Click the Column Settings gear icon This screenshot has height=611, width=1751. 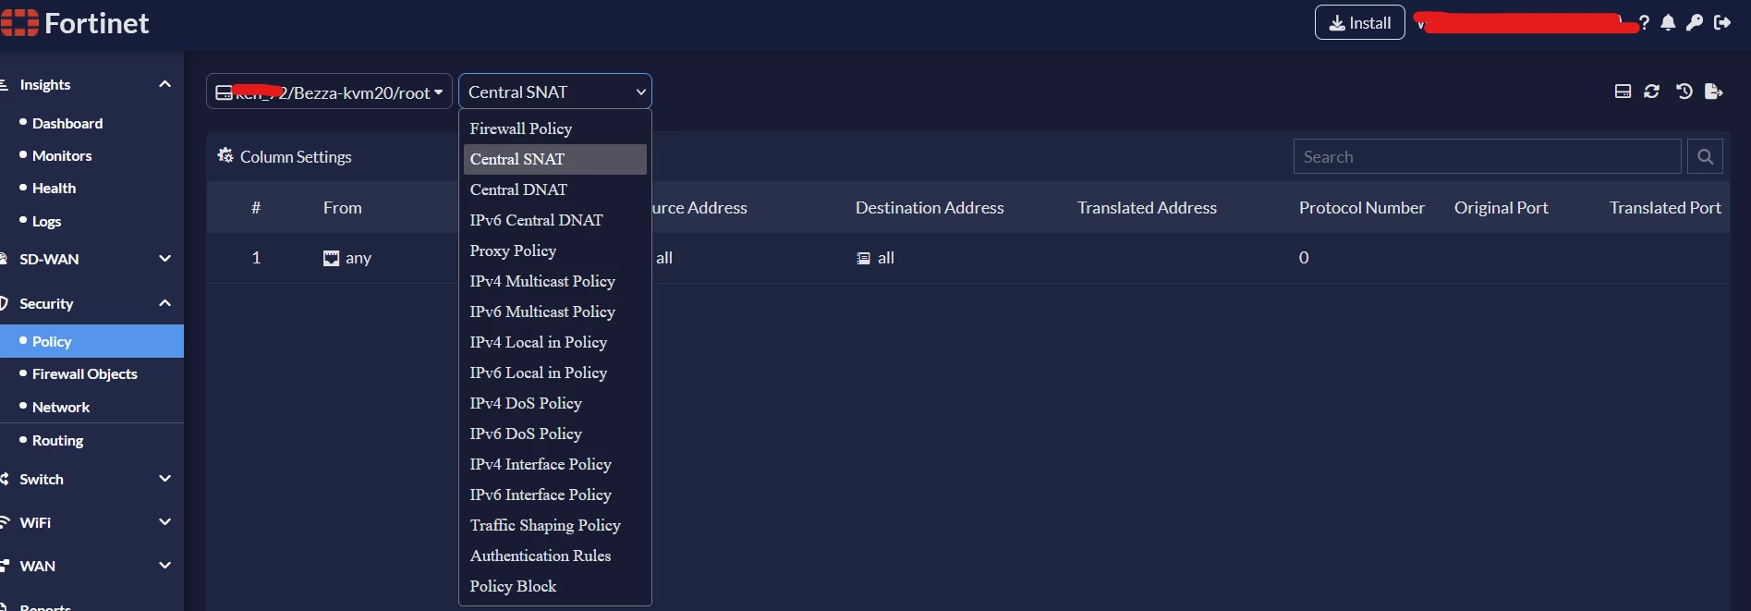[225, 155]
